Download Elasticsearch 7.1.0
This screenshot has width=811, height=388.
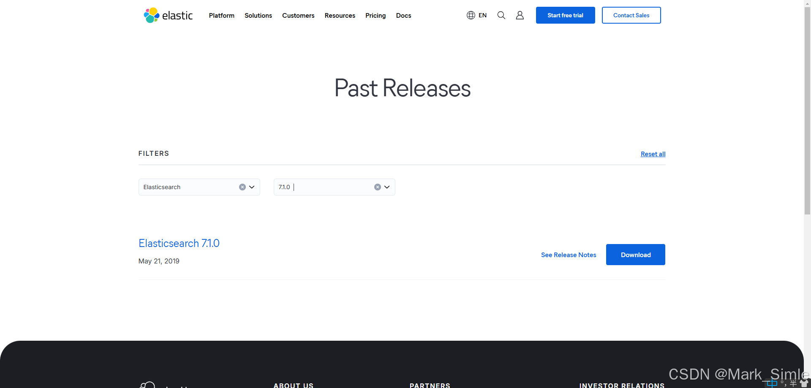(636, 255)
